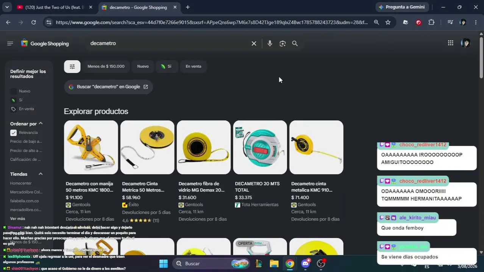Open Windows Start menu

tap(163, 263)
